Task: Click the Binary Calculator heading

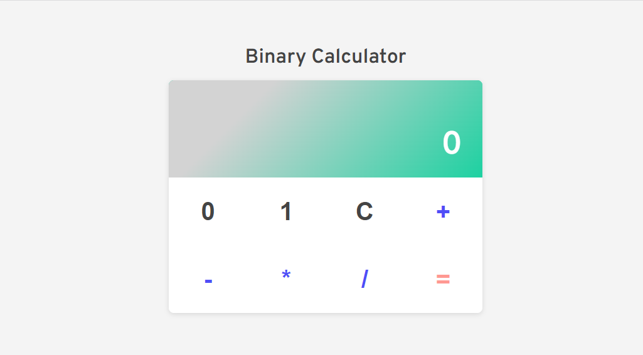Action: [326, 56]
